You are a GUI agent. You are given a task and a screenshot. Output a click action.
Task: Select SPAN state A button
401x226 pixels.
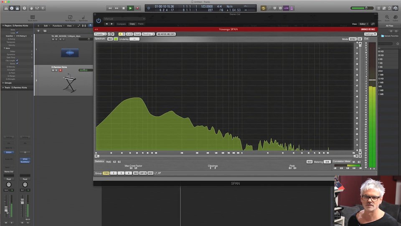point(120,34)
